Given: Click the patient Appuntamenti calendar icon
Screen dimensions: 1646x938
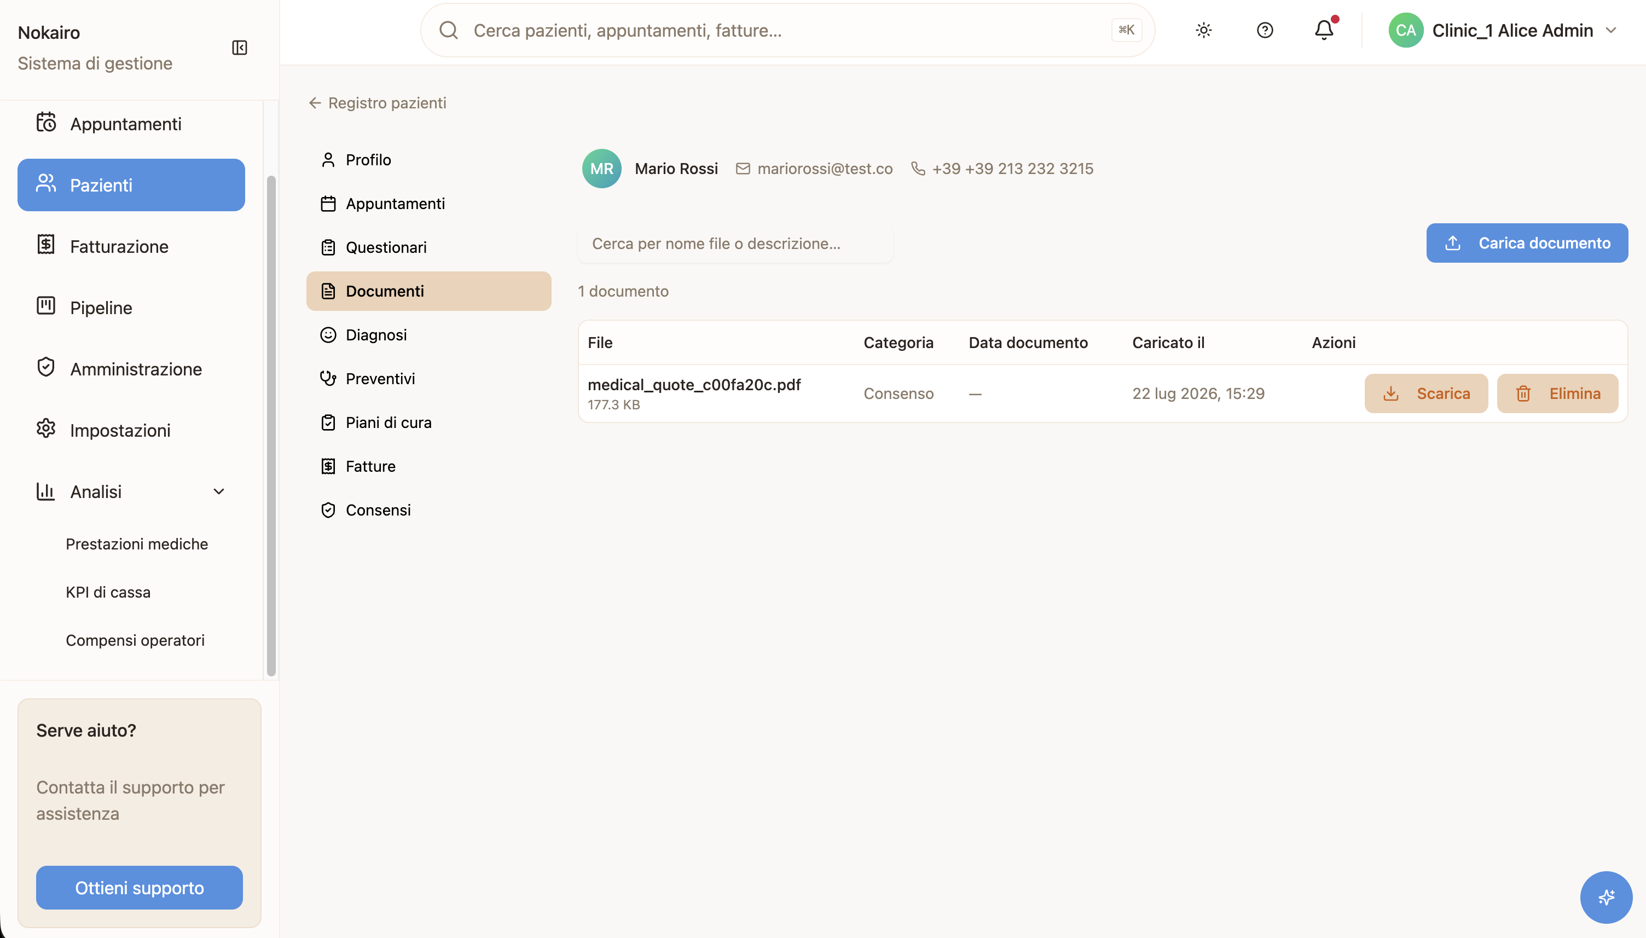Looking at the screenshot, I should 328,204.
